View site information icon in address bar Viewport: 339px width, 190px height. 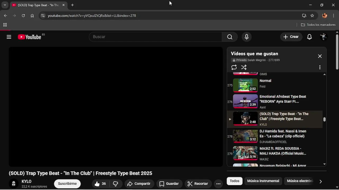(43, 16)
